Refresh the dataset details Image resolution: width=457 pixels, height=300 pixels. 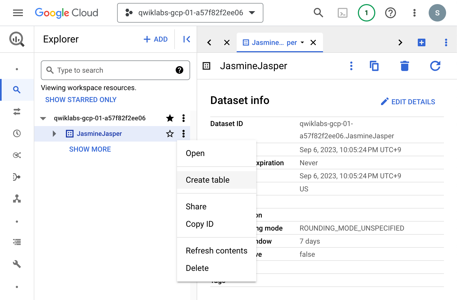(x=435, y=66)
